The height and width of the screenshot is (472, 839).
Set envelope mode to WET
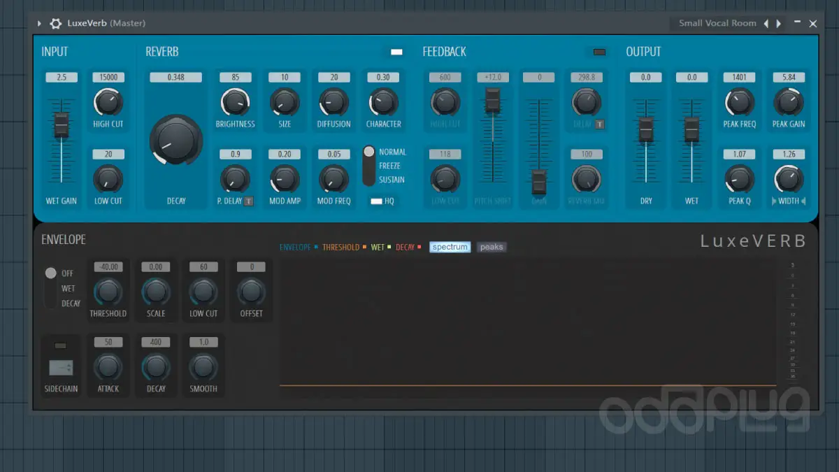coord(50,288)
